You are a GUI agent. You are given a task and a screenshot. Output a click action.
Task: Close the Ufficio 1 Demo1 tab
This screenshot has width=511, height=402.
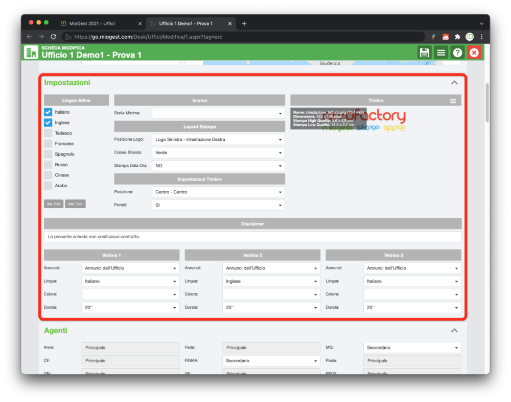click(230, 23)
